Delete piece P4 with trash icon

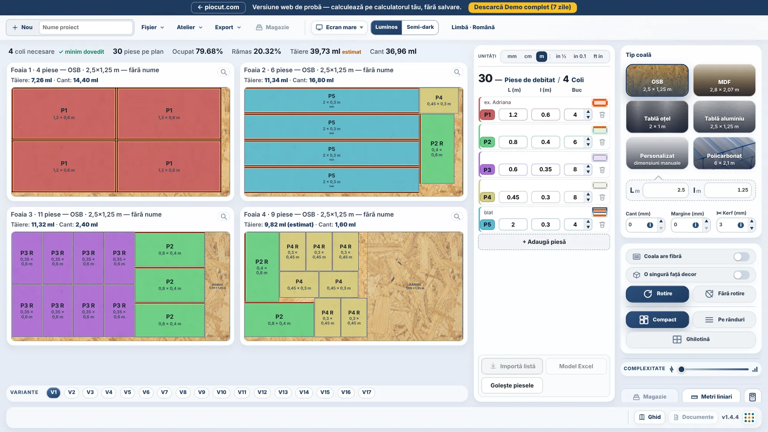[x=602, y=197]
